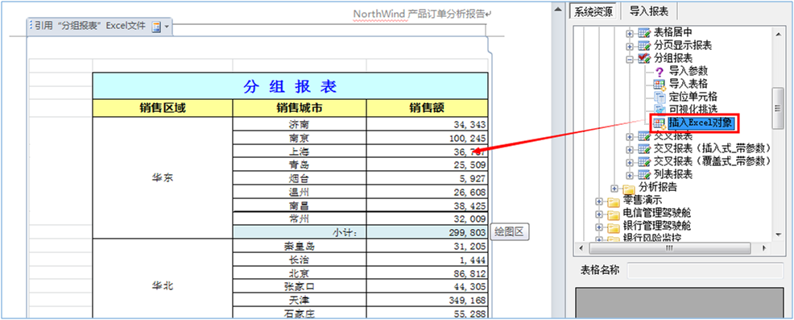Click the 南京 city cell

click(x=300, y=138)
